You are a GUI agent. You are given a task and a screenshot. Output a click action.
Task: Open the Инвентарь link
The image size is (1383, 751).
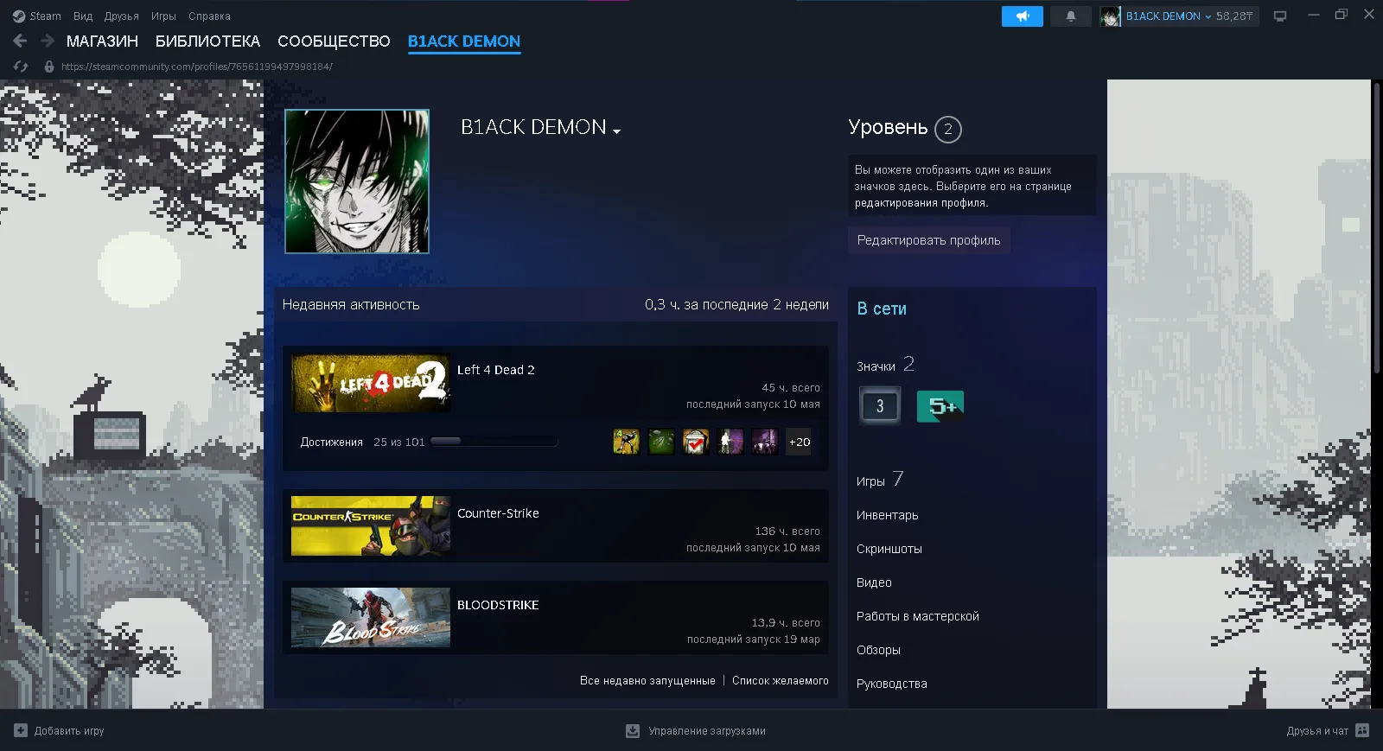888,515
